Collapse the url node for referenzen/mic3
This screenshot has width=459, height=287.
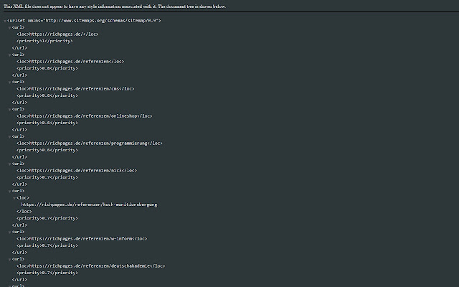[x=9, y=164]
